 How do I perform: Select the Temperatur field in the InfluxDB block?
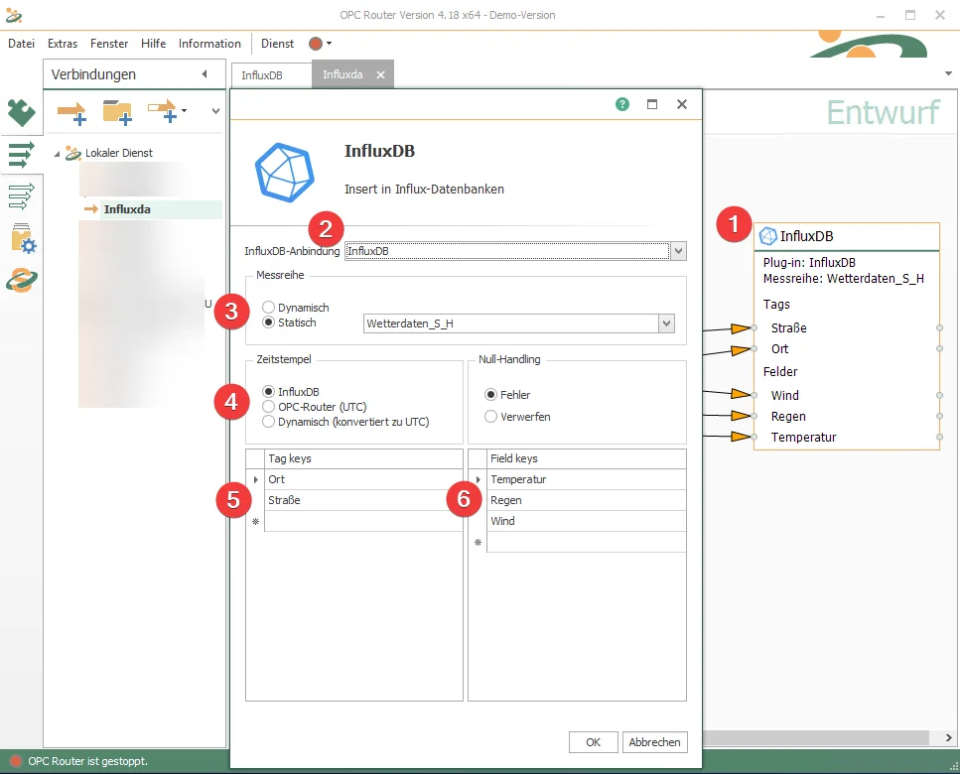coord(803,437)
